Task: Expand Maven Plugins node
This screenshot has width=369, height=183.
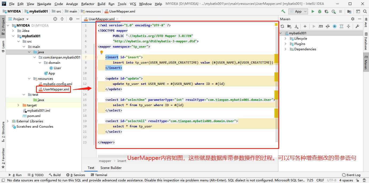Action: tap(286, 44)
